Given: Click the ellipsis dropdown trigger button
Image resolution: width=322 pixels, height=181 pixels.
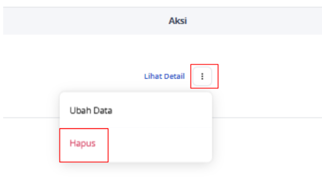Looking at the screenshot, I should click(202, 76).
